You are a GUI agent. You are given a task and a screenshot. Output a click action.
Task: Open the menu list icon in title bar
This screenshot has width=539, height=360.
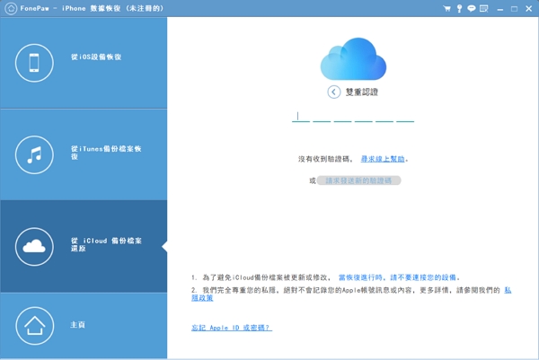pyautogui.click(x=484, y=9)
